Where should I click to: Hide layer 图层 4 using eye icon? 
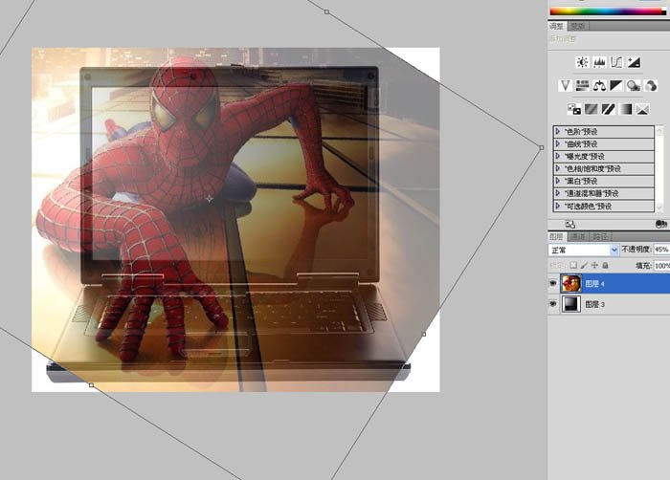pos(553,282)
